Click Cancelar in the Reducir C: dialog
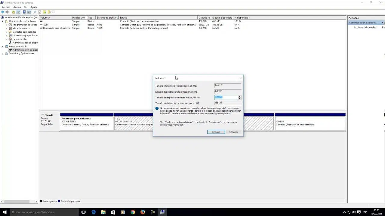The image size is (385, 216). click(233, 132)
